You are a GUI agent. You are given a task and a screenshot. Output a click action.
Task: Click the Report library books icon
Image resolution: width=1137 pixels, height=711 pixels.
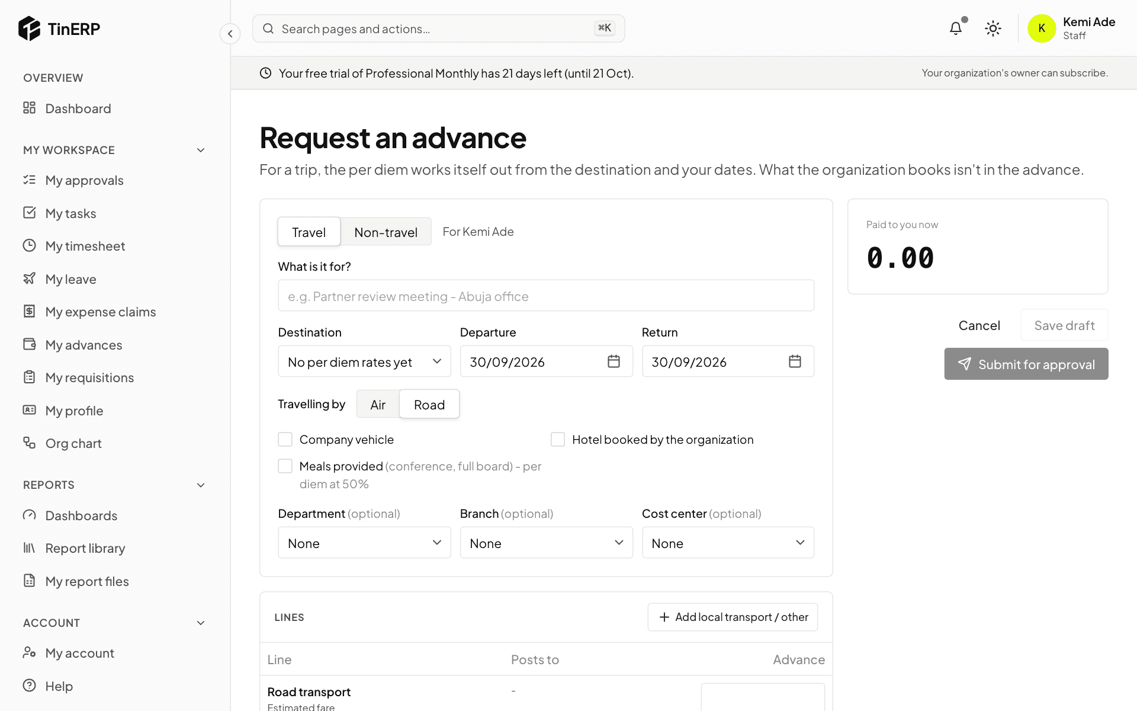[29, 548]
